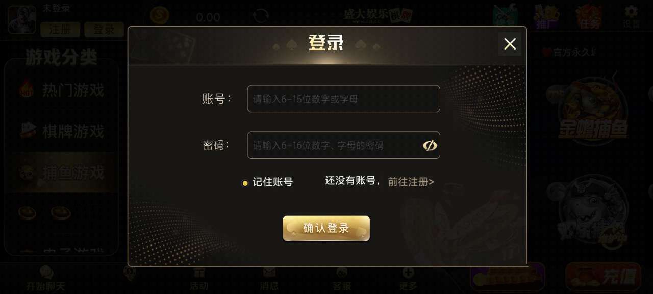Close the 登录 dialog with the X
This screenshot has height=294, width=653.
click(x=510, y=44)
